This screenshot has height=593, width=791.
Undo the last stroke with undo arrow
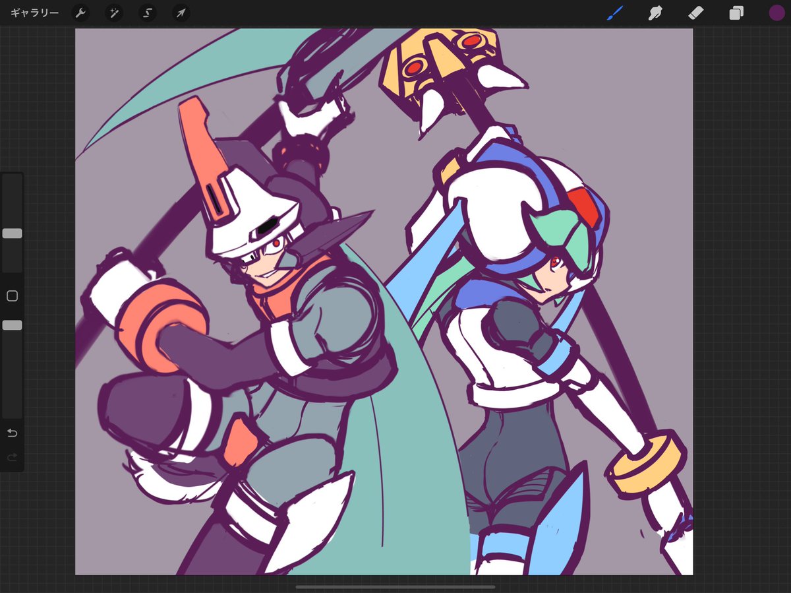12,433
